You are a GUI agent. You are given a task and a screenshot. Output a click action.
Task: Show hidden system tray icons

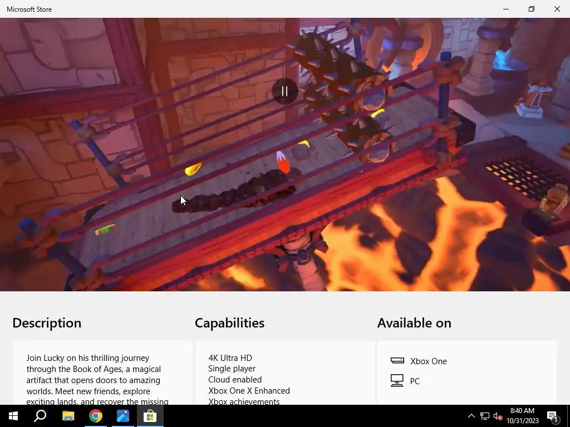(471, 416)
